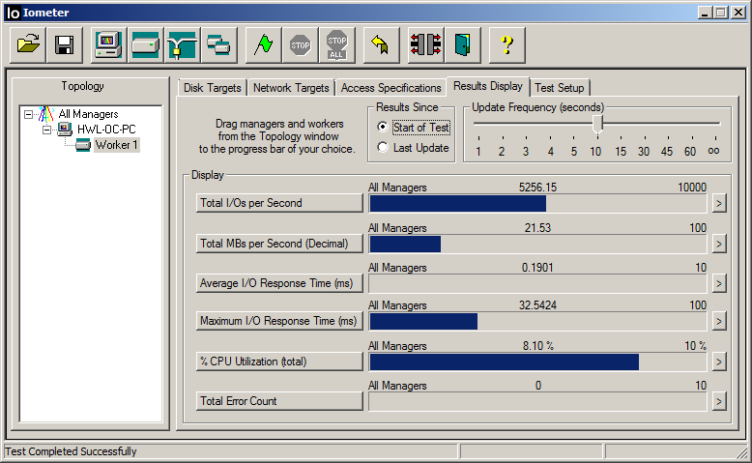This screenshot has height=463, width=752.
Task: Collapse the All Managers tree node
Action: click(x=29, y=115)
